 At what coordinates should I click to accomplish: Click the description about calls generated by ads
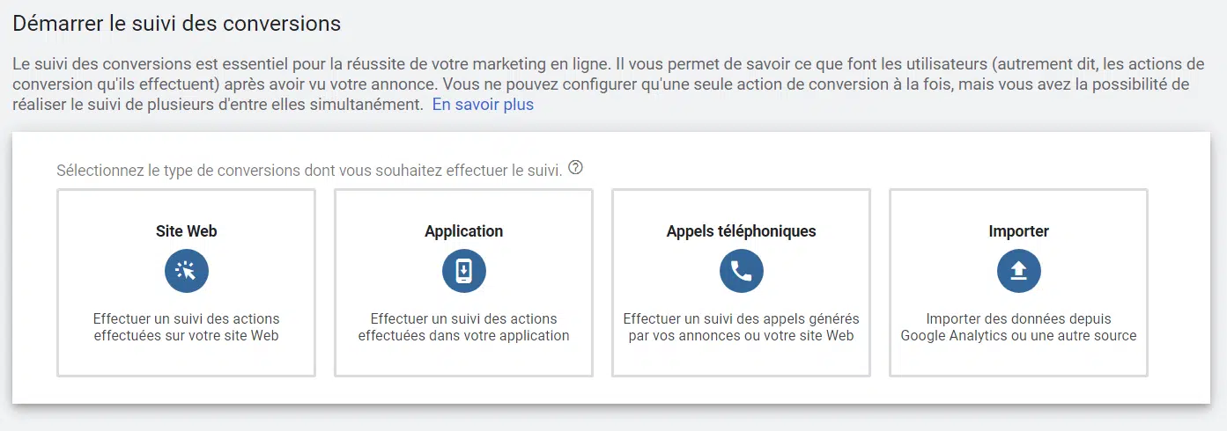click(x=742, y=327)
